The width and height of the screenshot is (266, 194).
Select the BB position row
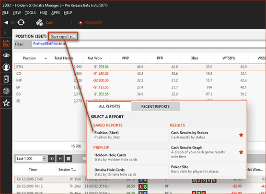click(x=140, y=94)
